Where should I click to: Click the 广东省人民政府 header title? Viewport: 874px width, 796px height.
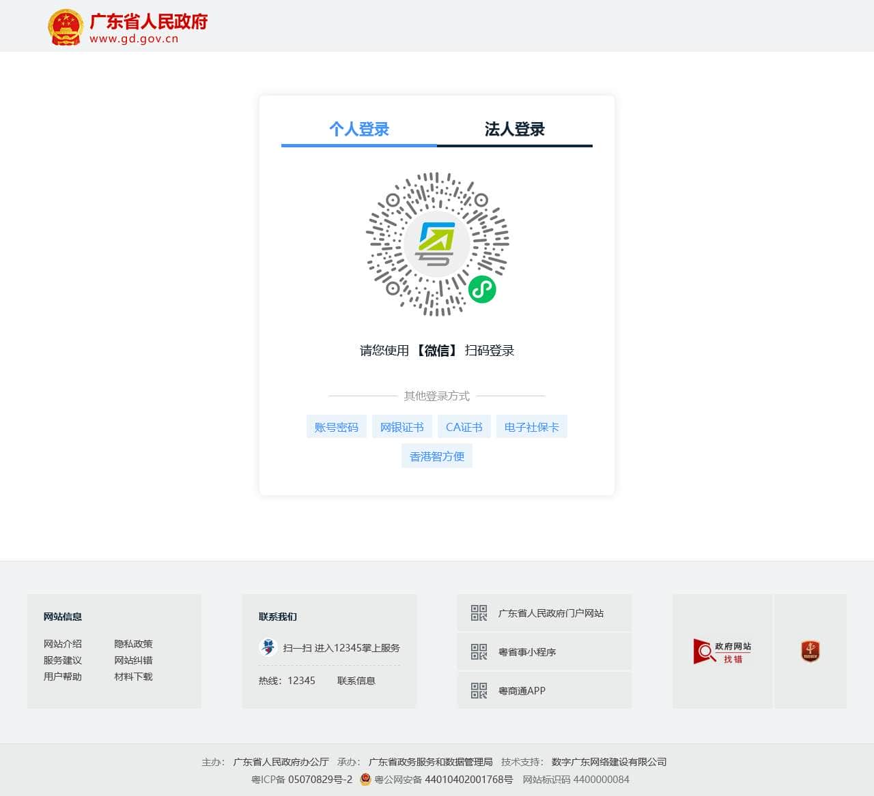149,22
